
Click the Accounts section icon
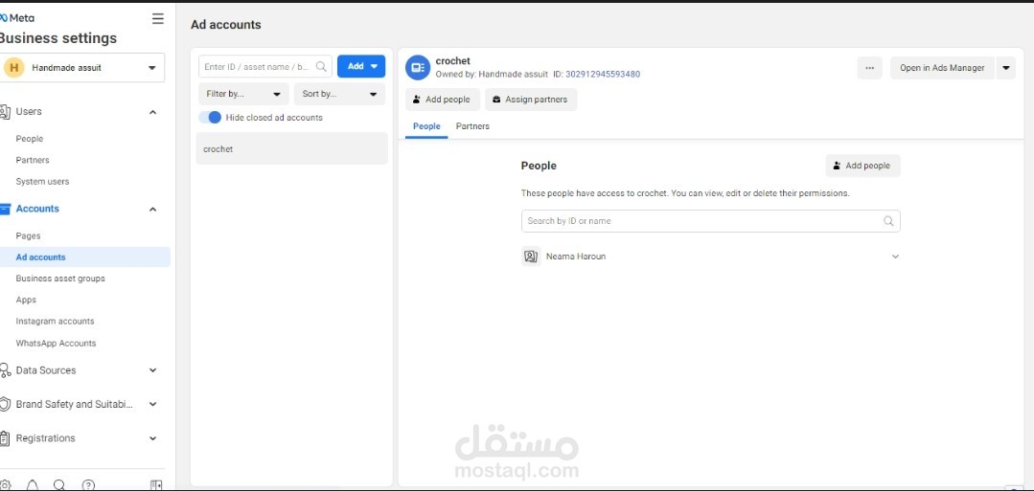point(5,209)
